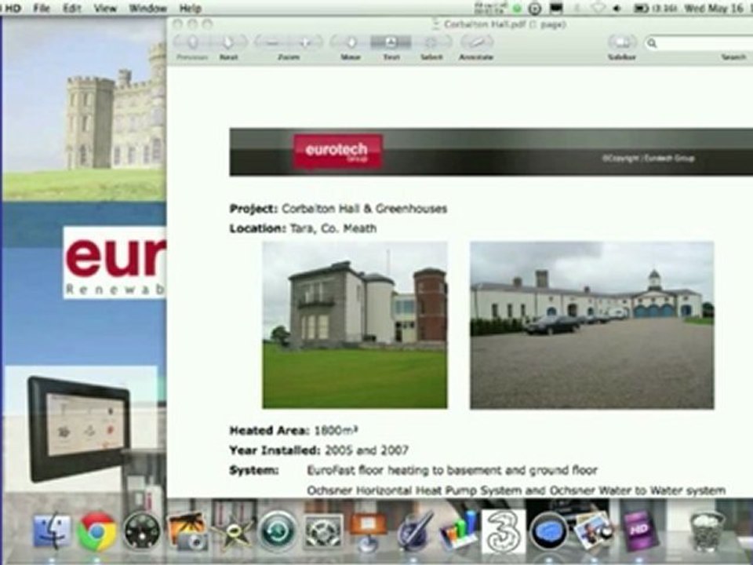Go to the Previous page in Preview
The height and width of the screenshot is (565, 753).
[x=193, y=43]
